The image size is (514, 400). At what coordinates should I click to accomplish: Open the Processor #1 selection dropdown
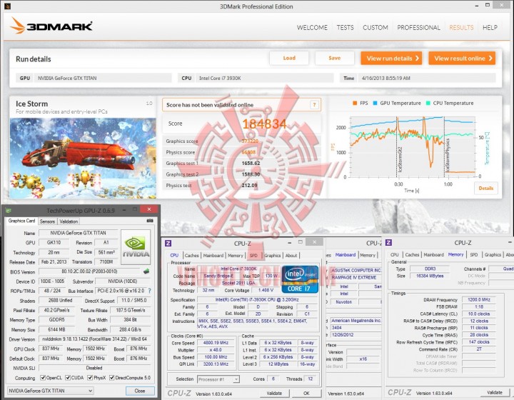218,379
